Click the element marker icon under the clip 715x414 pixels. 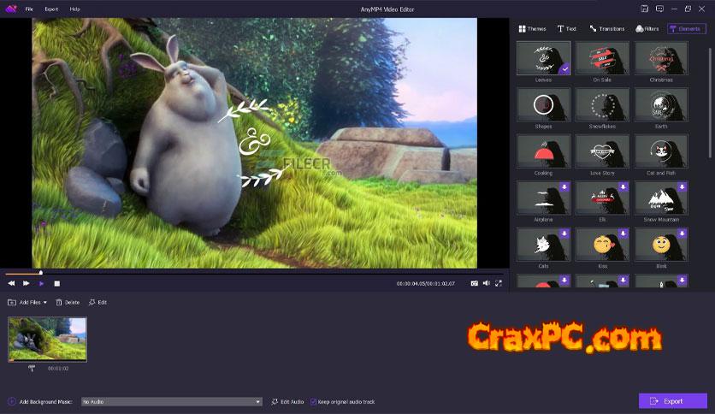tap(32, 368)
